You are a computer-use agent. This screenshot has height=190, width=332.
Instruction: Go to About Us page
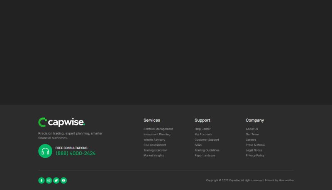click(x=252, y=129)
